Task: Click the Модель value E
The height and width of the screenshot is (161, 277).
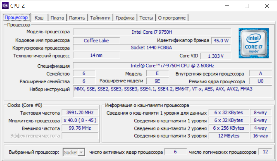Action: [157, 73]
